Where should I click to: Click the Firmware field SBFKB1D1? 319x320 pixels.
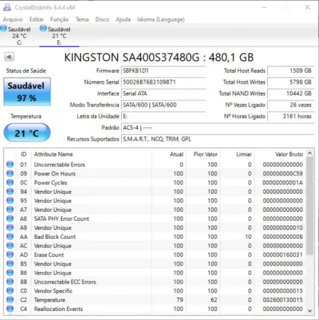click(163, 70)
